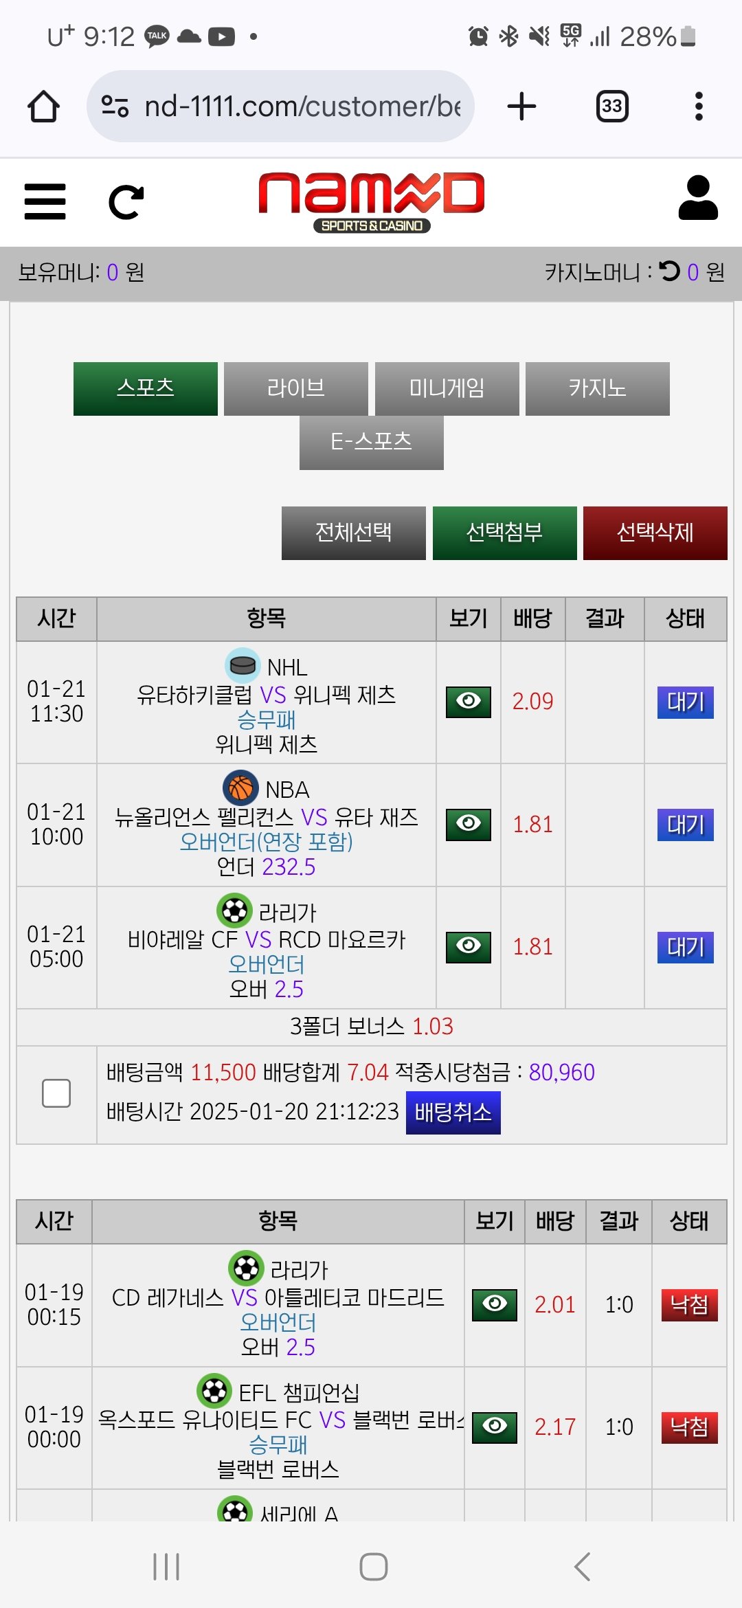Tap the URL address field
The image size is (742, 1608).
click(x=302, y=107)
